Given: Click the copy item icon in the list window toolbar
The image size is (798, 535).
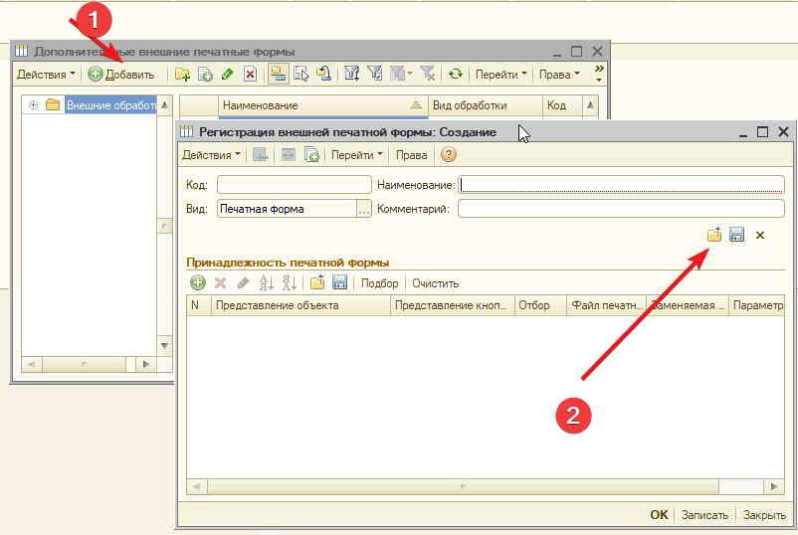Looking at the screenshot, I should pos(205,75).
